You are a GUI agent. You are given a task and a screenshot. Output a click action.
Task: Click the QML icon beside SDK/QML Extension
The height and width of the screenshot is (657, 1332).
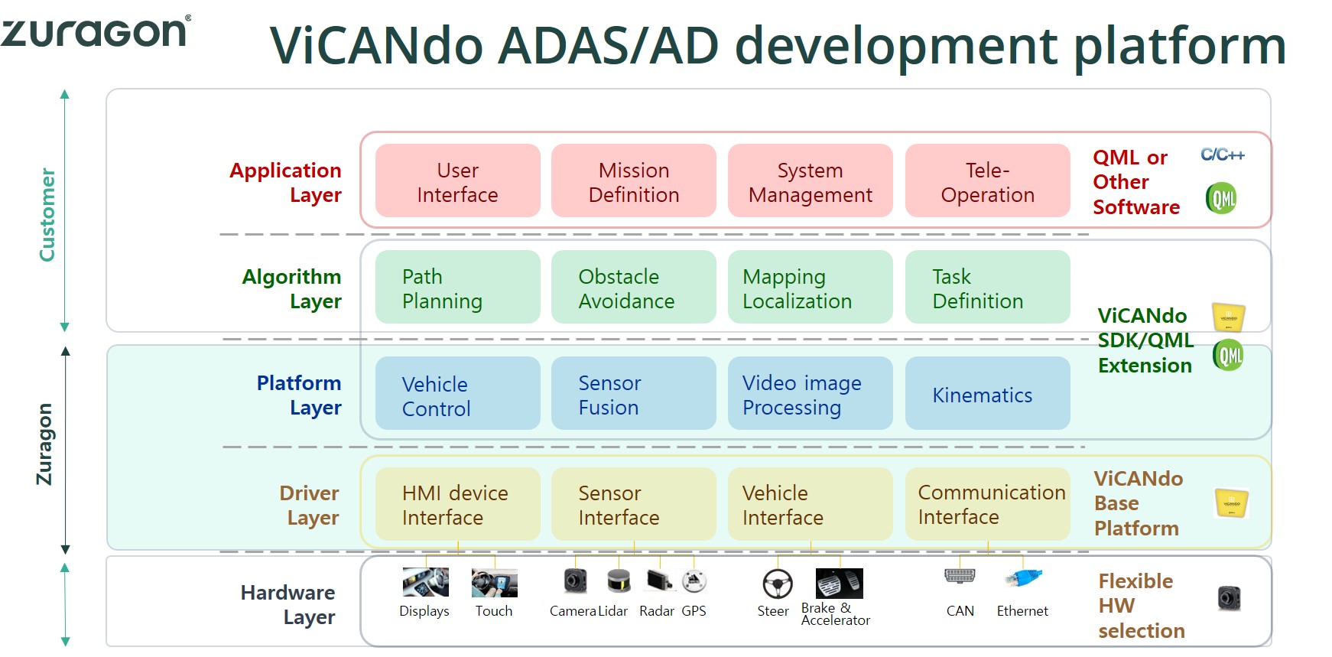coord(1228,355)
